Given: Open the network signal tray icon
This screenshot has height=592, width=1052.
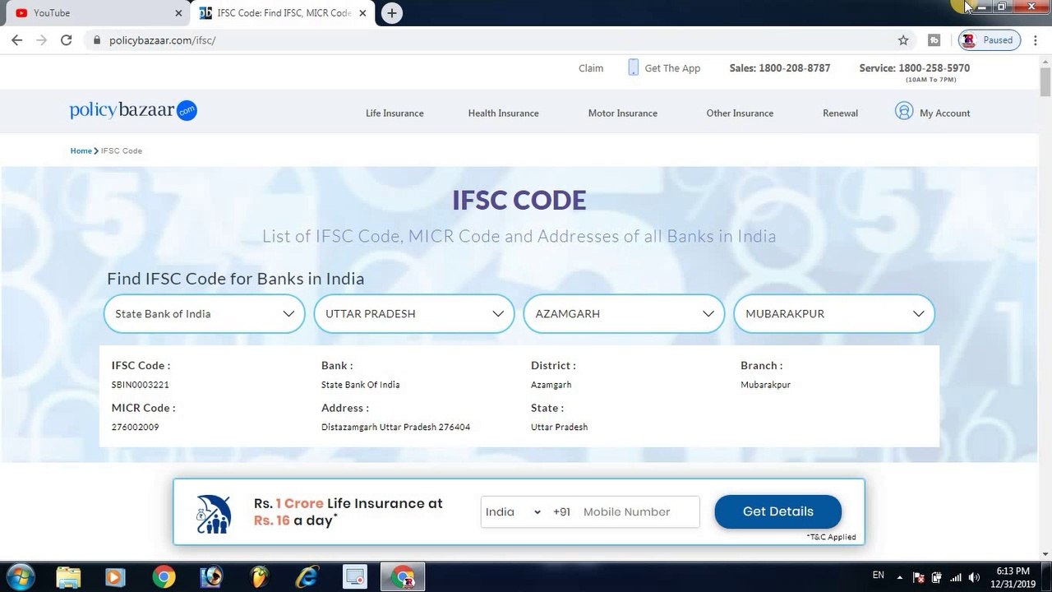Looking at the screenshot, I should pyautogui.click(x=956, y=577).
